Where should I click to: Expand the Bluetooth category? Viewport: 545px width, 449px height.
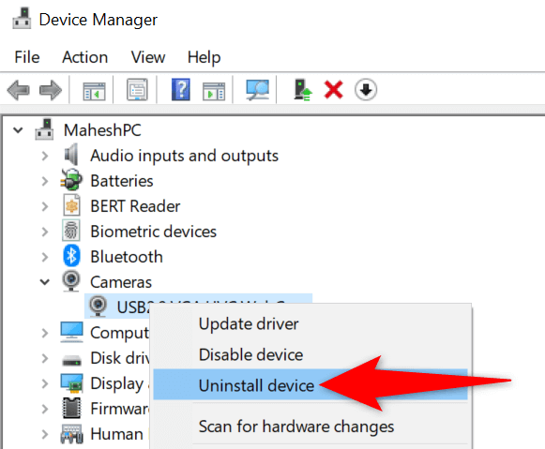pos(45,257)
